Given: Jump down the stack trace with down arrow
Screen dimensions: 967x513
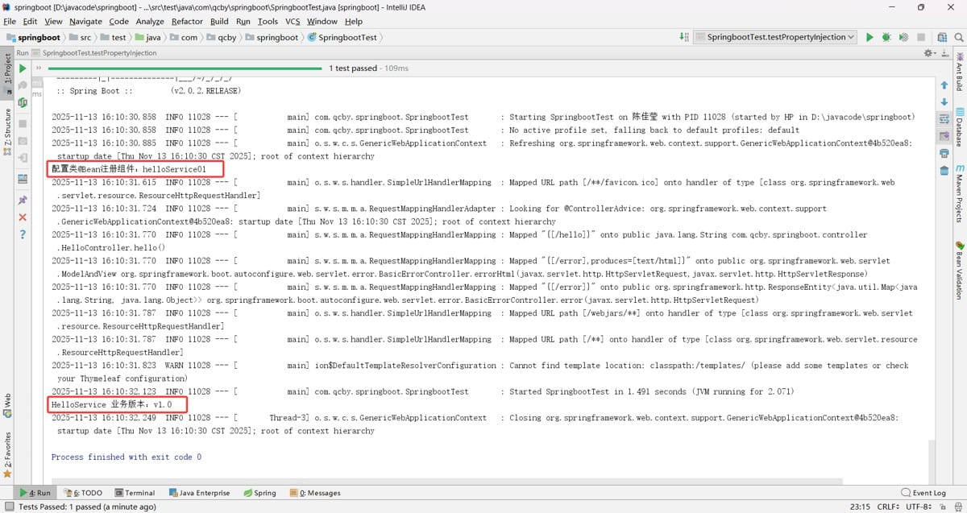Looking at the screenshot, I should 944,102.
